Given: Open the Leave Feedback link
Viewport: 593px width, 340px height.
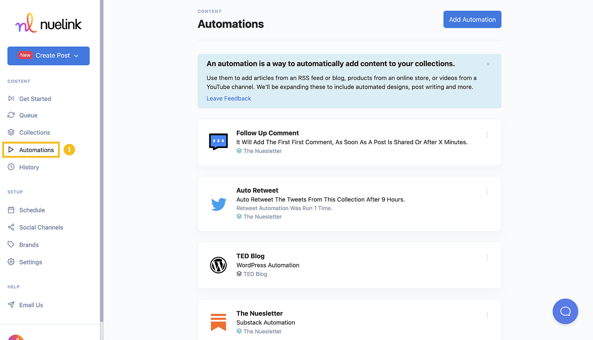Looking at the screenshot, I should [229, 98].
